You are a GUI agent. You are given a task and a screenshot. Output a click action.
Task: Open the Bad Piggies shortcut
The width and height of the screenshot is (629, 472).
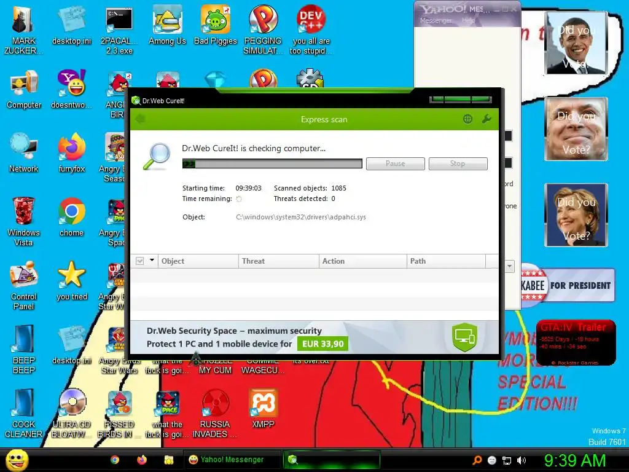click(x=216, y=26)
